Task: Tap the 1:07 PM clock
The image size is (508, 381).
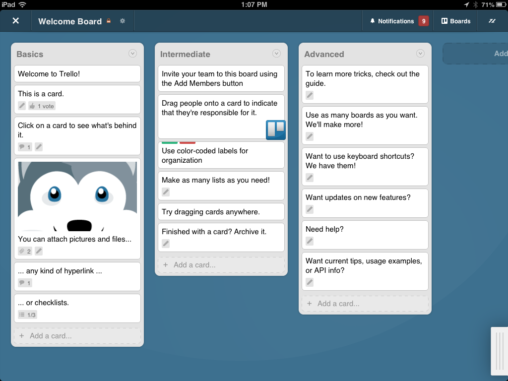Action: click(x=254, y=4)
